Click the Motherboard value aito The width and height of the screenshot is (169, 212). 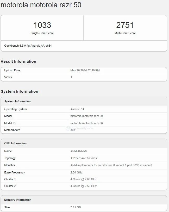pyautogui.click(x=73, y=130)
